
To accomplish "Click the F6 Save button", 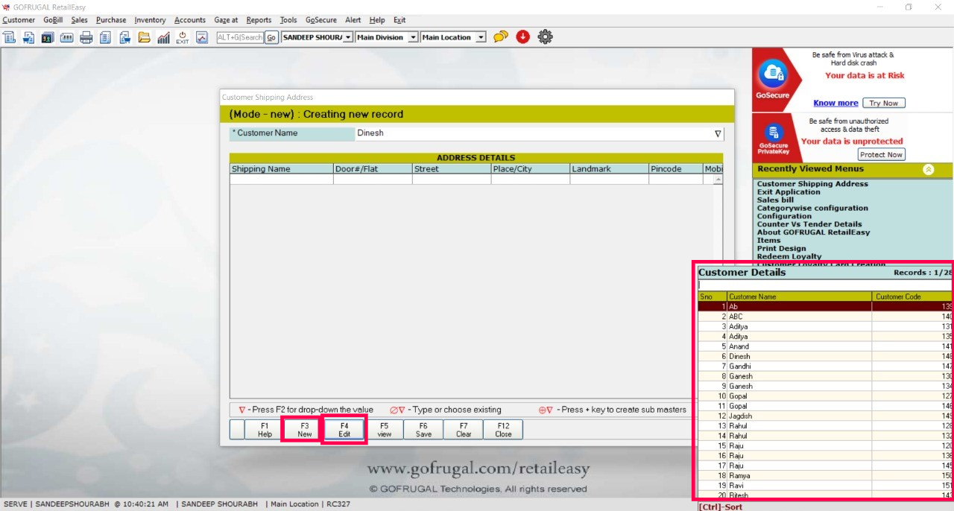I will tap(423, 430).
